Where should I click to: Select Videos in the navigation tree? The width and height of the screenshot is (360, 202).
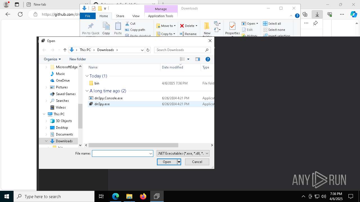pyautogui.click(x=61, y=107)
